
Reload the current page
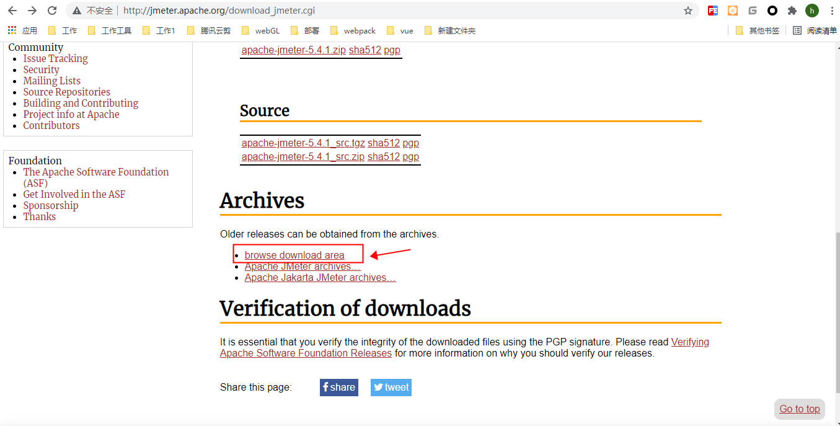51,11
